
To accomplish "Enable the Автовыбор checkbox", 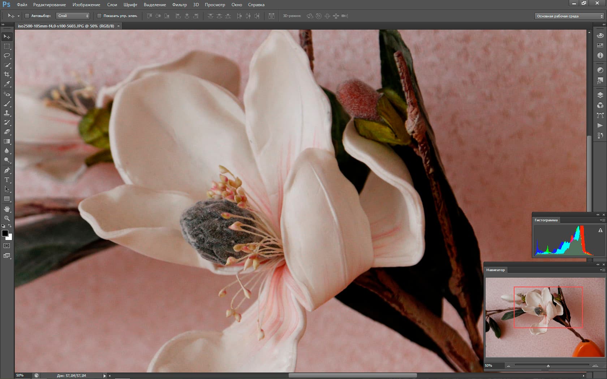I will 27,16.
